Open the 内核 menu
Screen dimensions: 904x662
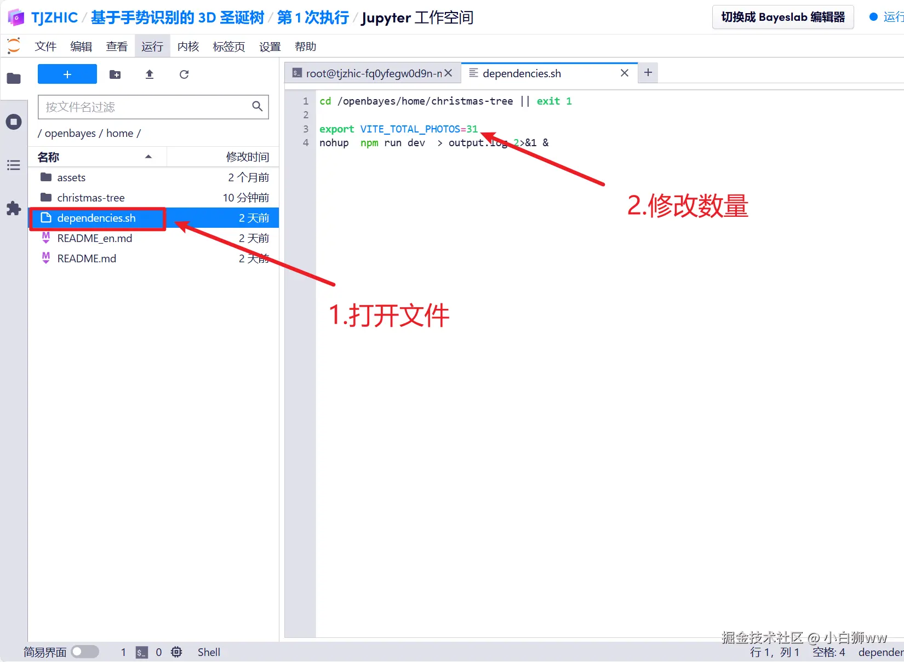(x=188, y=47)
